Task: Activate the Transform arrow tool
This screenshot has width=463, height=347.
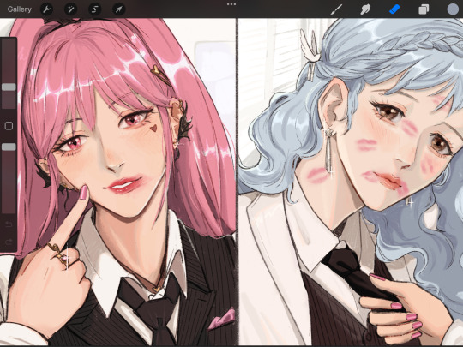Action: (118, 9)
